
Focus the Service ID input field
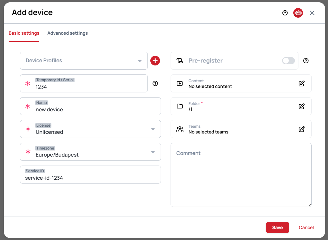pyautogui.click(x=90, y=175)
